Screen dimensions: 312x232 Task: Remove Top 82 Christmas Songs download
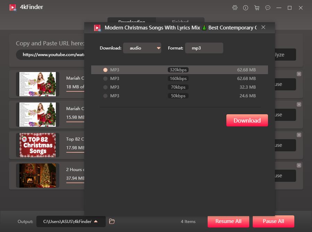point(299,135)
